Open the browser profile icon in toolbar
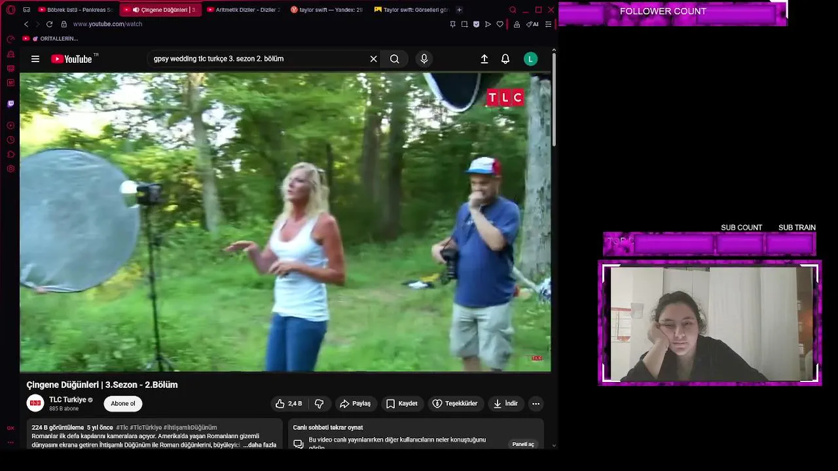 coord(517,24)
